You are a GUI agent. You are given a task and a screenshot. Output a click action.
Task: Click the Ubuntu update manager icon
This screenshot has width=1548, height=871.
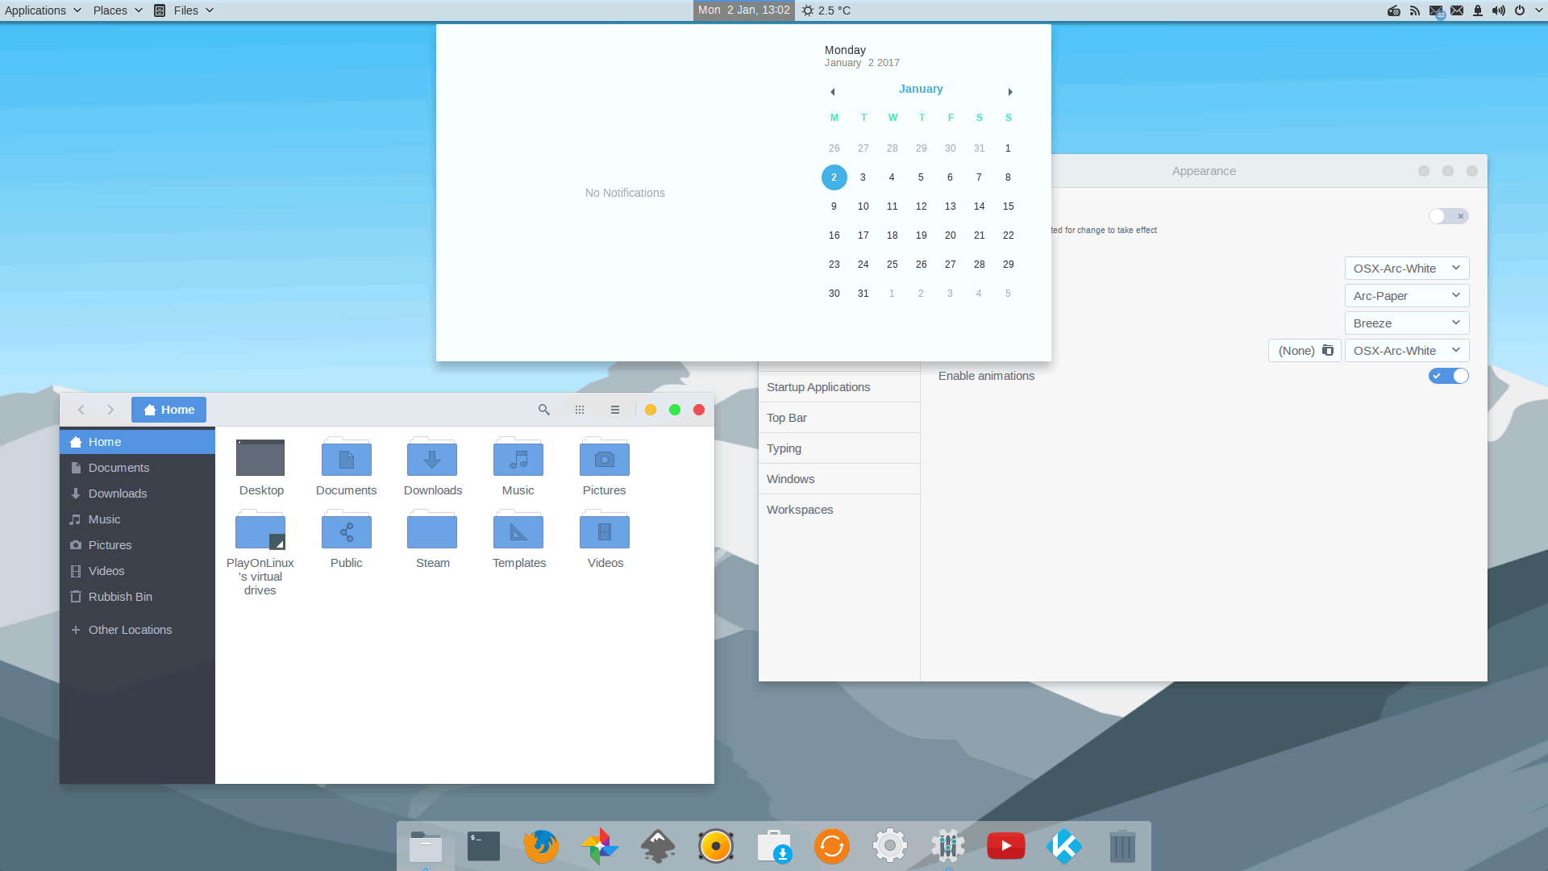(x=831, y=847)
